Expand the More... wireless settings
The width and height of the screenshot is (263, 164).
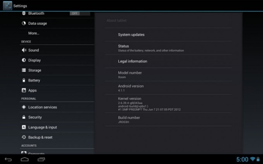pos(34,33)
